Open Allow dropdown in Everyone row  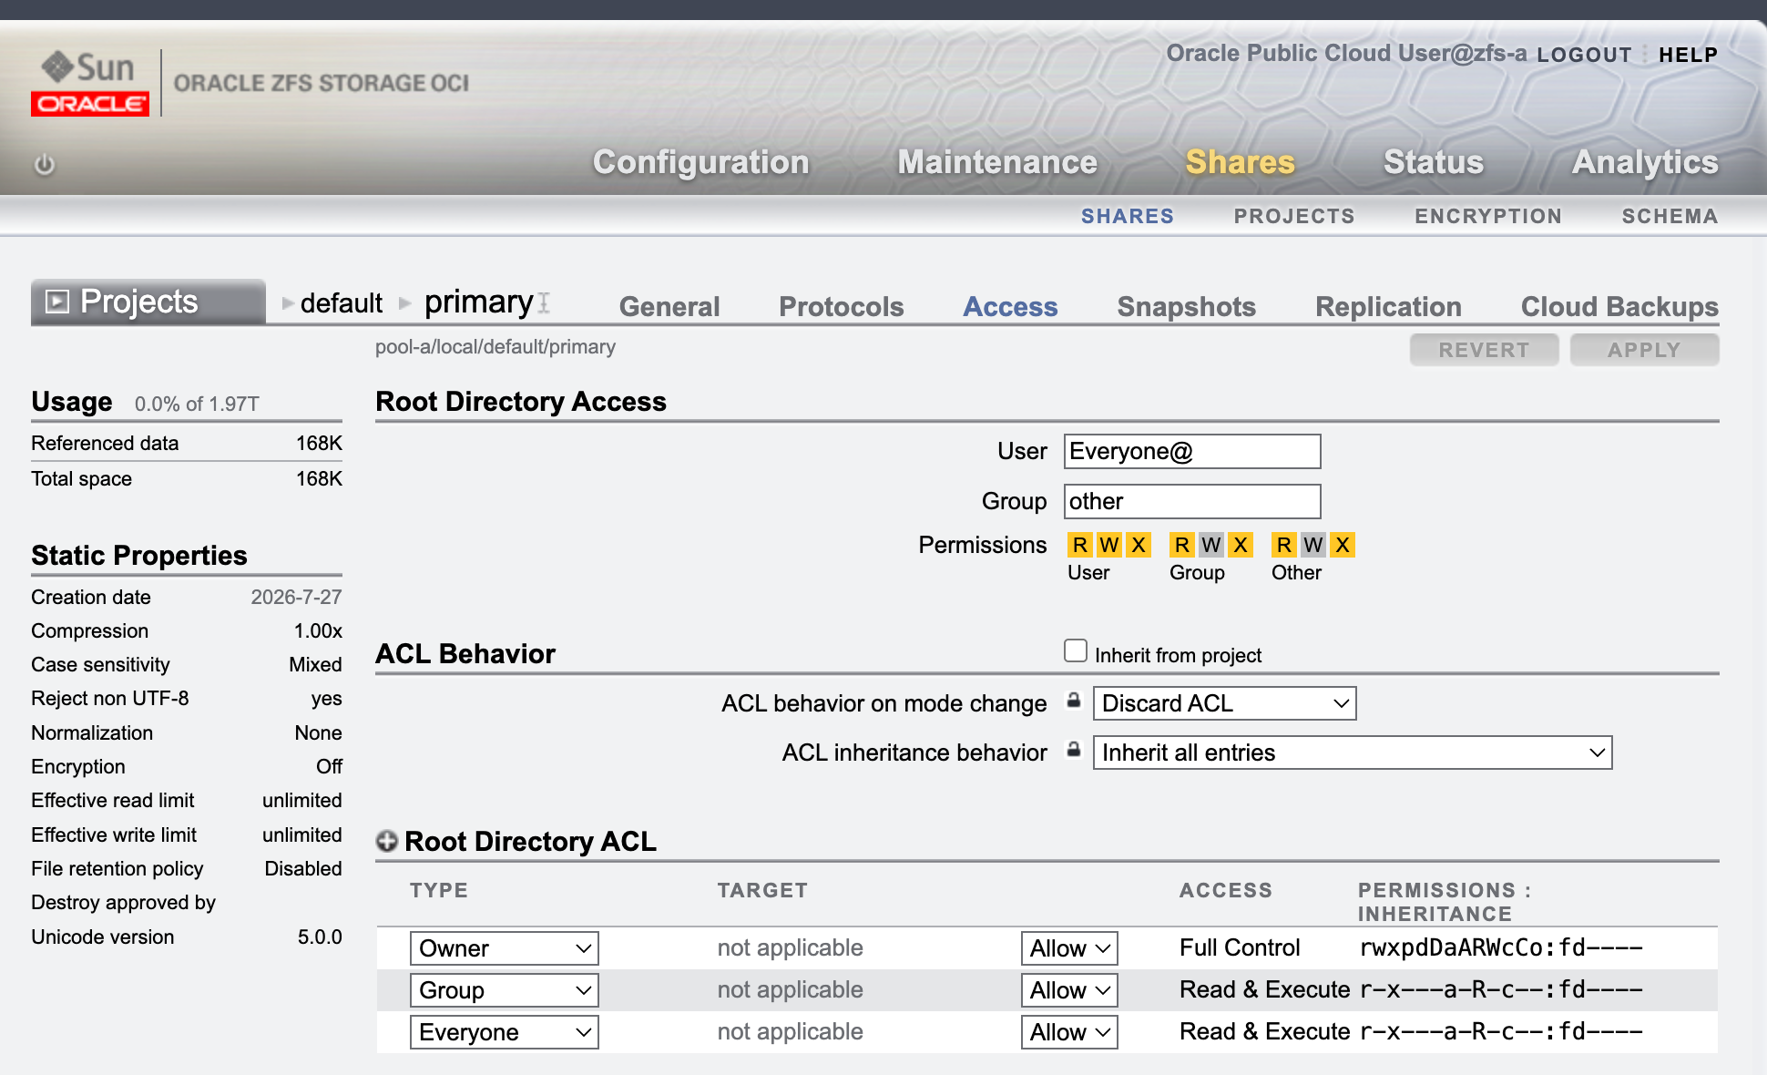coord(1069,1032)
